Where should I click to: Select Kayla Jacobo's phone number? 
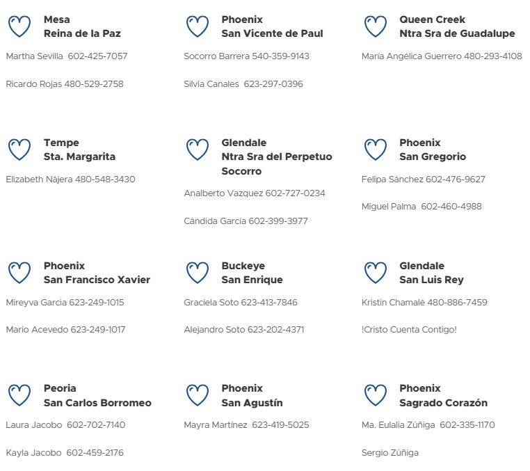(x=95, y=453)
